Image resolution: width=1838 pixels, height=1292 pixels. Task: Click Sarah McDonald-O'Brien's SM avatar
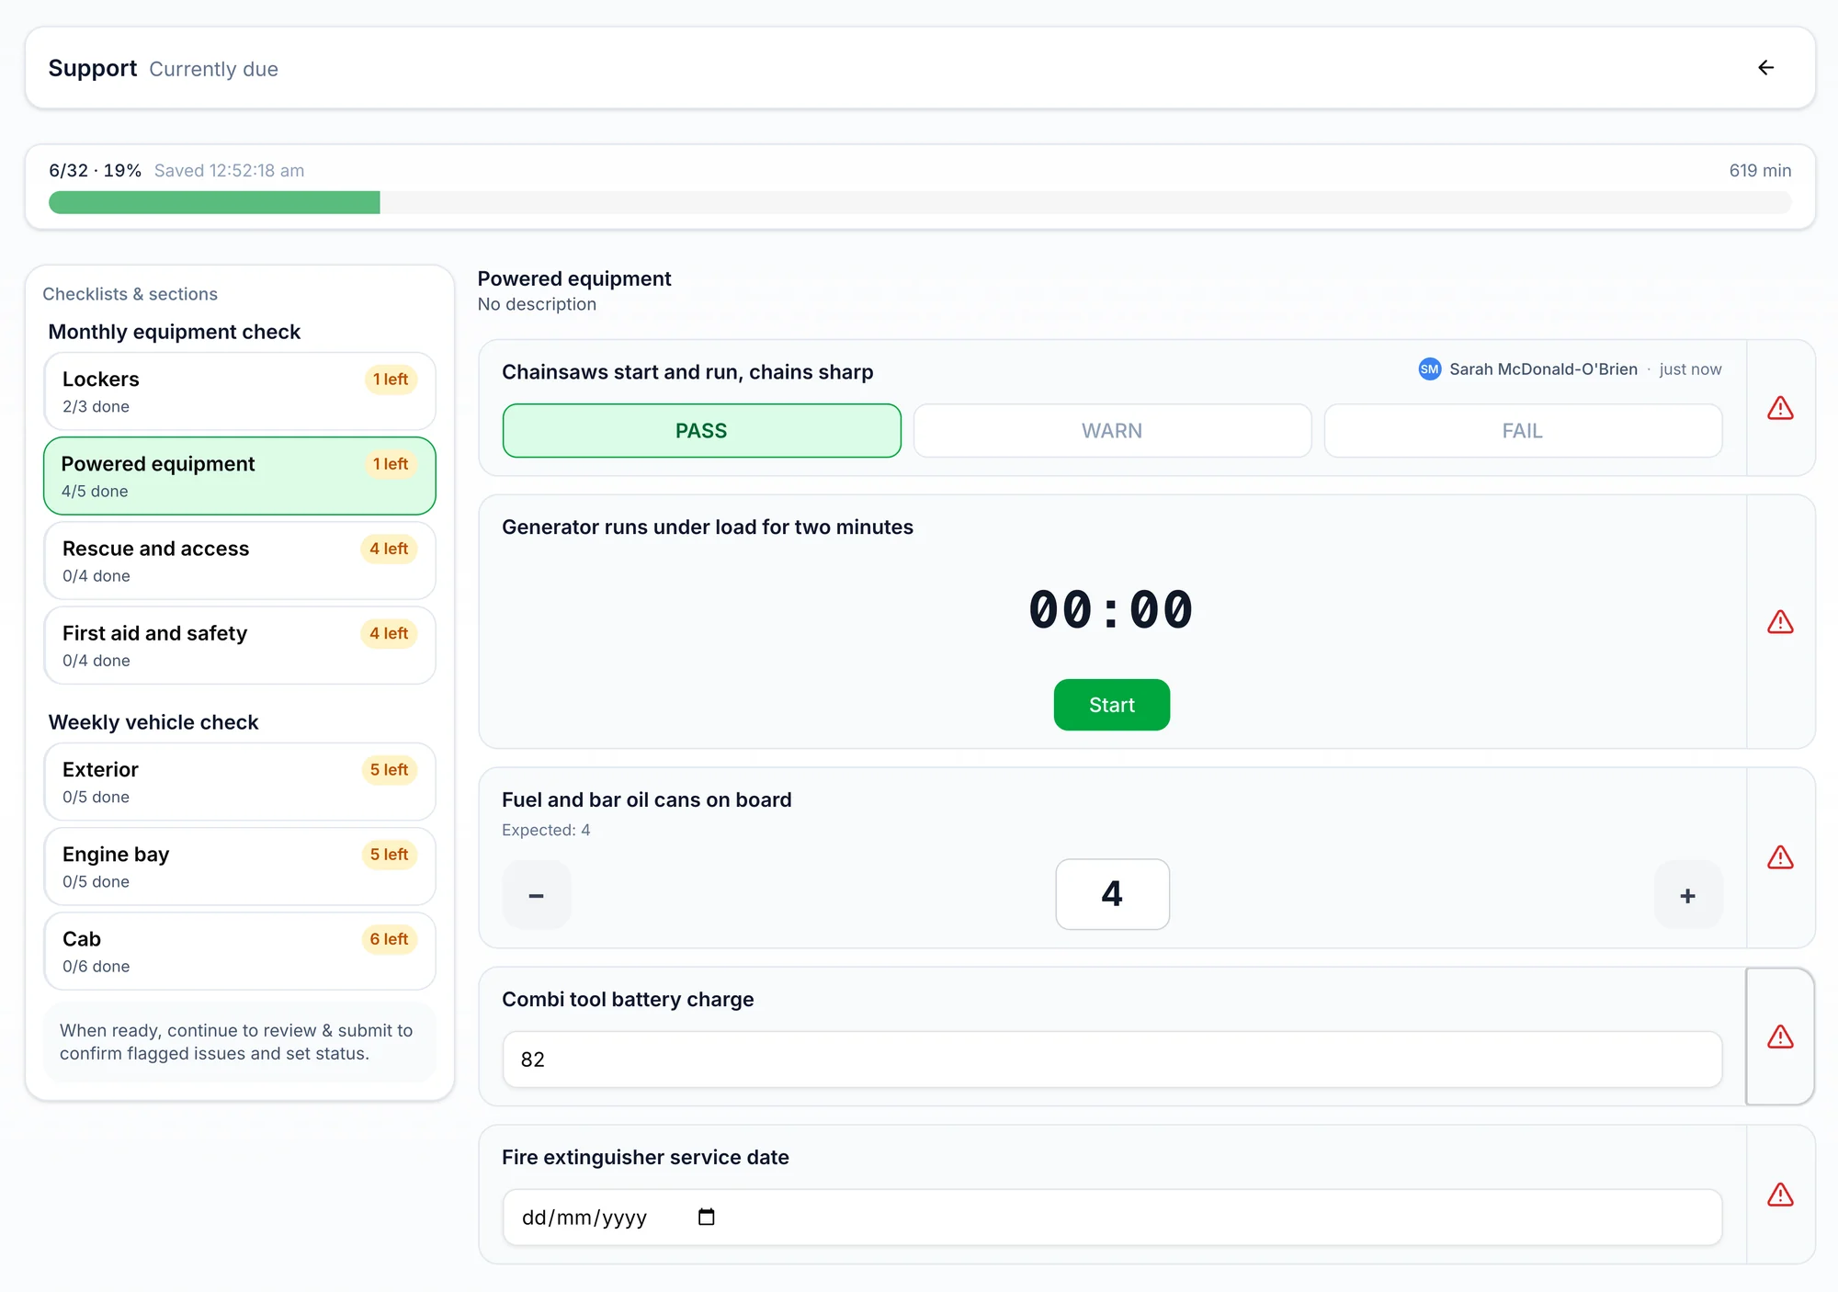point(1429,369)
